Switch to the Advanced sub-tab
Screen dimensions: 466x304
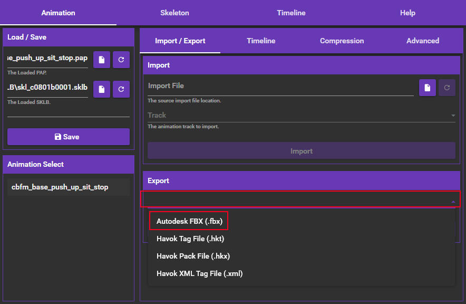pyautogui.click(x=423, y=41)
